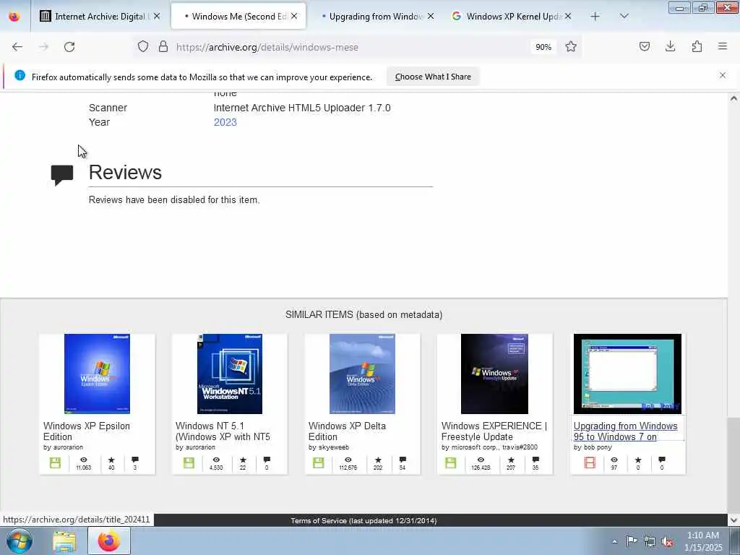Open Firefox application menu

coord(723,46)
